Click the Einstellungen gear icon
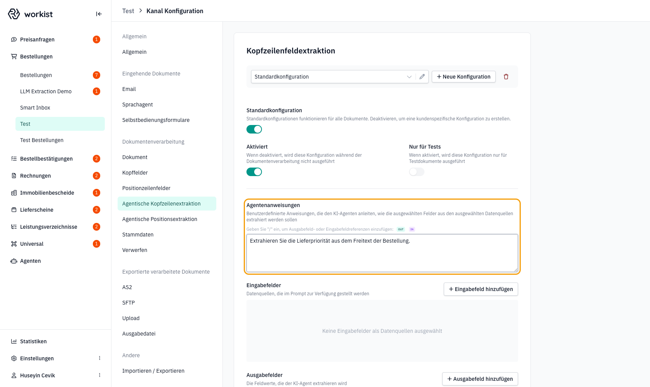 coord(14,358)
